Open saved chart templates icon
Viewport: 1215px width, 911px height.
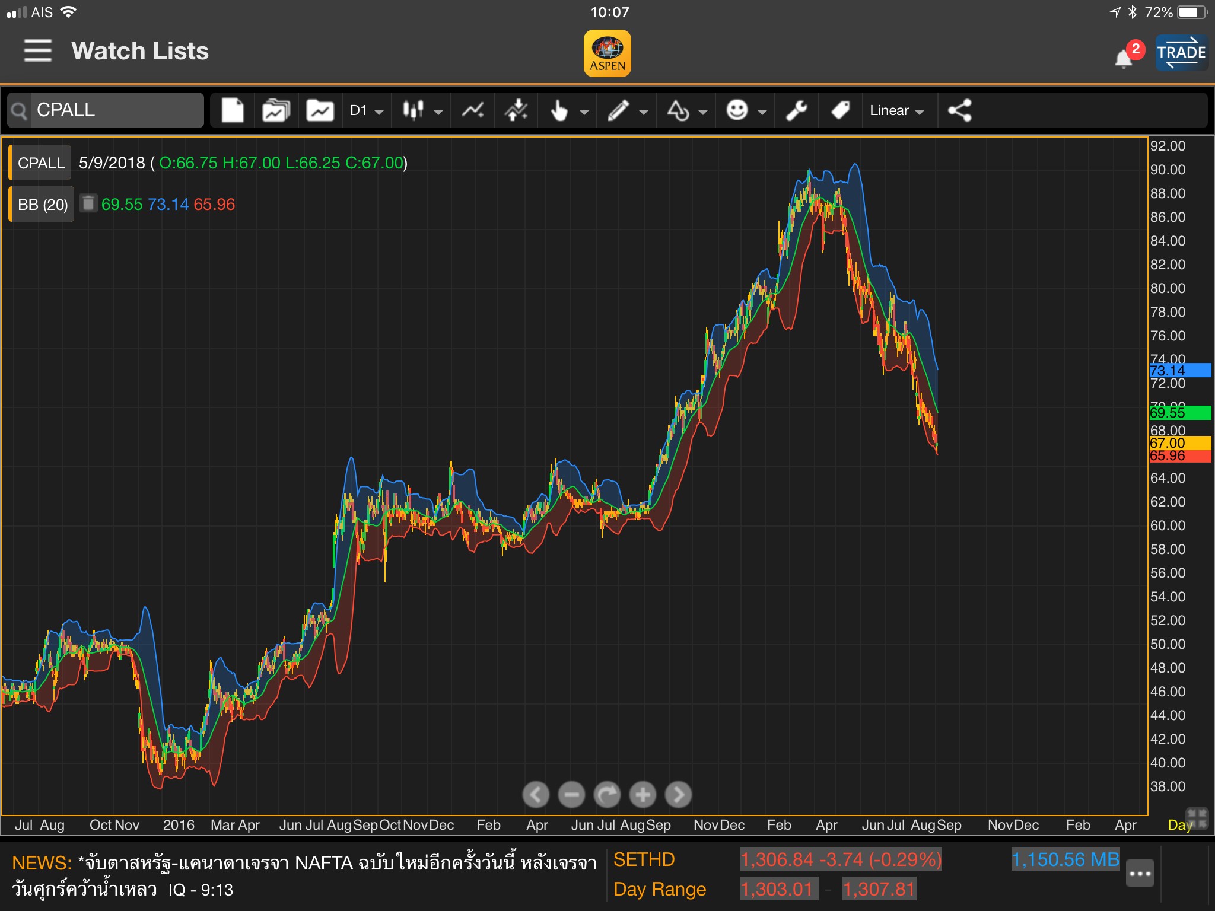point(276,110)
